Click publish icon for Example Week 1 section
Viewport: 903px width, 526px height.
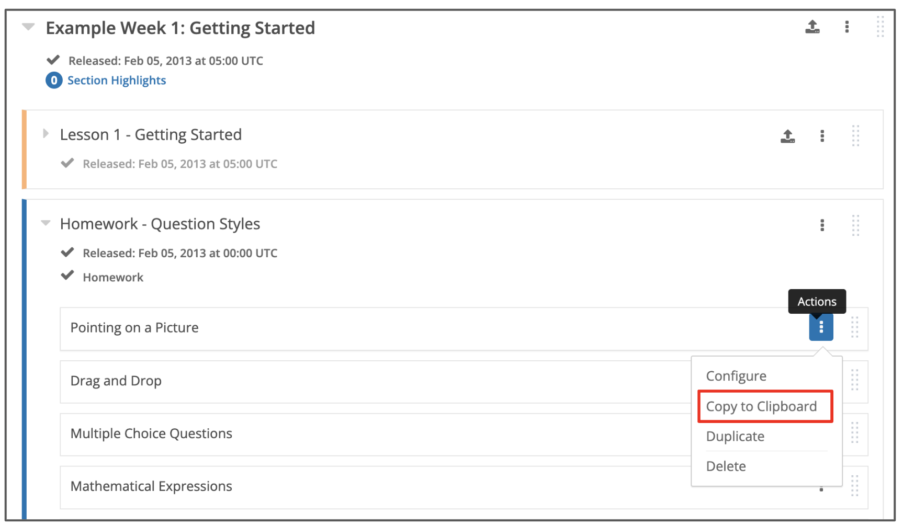[x=812, y=27]
